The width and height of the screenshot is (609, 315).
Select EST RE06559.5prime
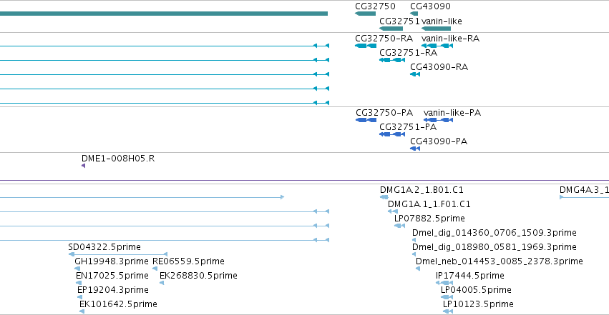click(188, 261)
